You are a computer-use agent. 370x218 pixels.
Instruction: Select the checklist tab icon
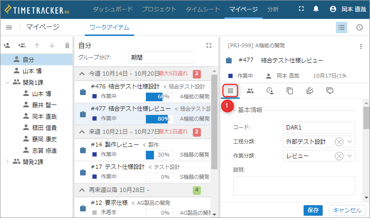309,91
